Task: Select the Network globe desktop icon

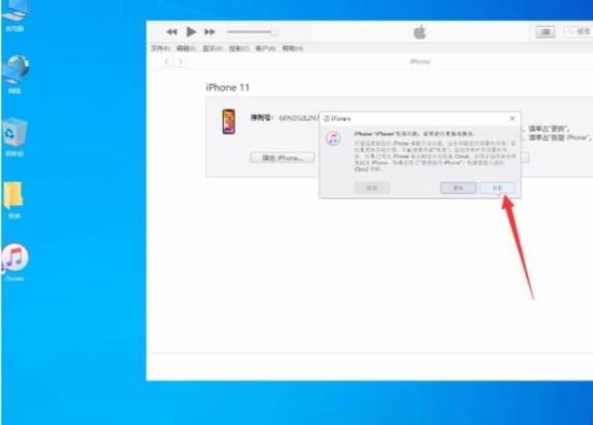Action: pos(15,74)
